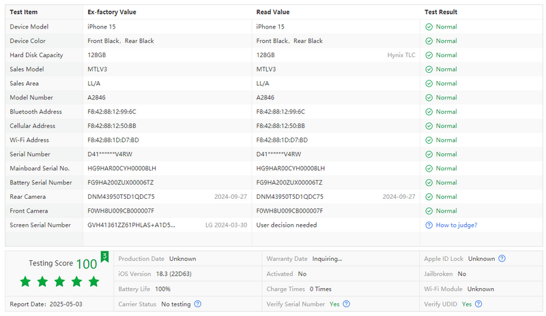
Task: Click ex-factory Battery serial FG9HA200ZUX00006TZ
Action: 121,183
